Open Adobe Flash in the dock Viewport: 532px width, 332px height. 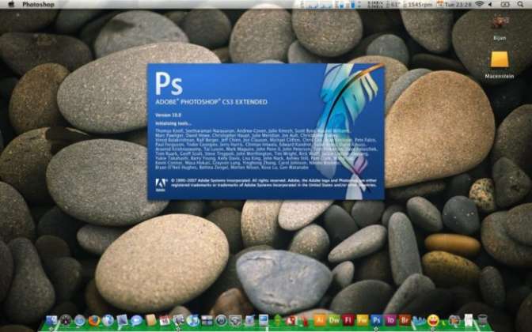click(x=348, y=321)
